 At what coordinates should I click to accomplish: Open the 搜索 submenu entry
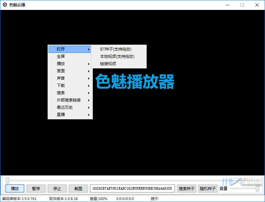pyautogui.click(x=70, y=93)
